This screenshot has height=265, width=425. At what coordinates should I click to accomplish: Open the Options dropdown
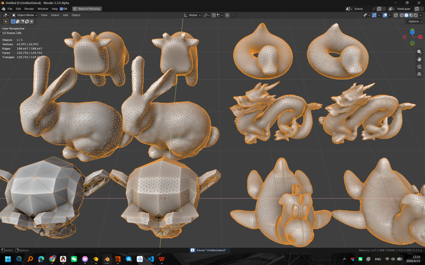pyautogui.click(x=415, y=22)
